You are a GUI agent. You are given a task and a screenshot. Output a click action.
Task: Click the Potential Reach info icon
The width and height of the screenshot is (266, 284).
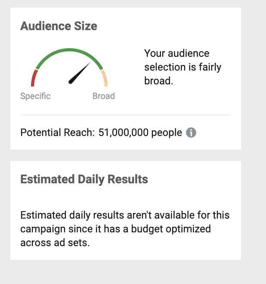[191, 133]
